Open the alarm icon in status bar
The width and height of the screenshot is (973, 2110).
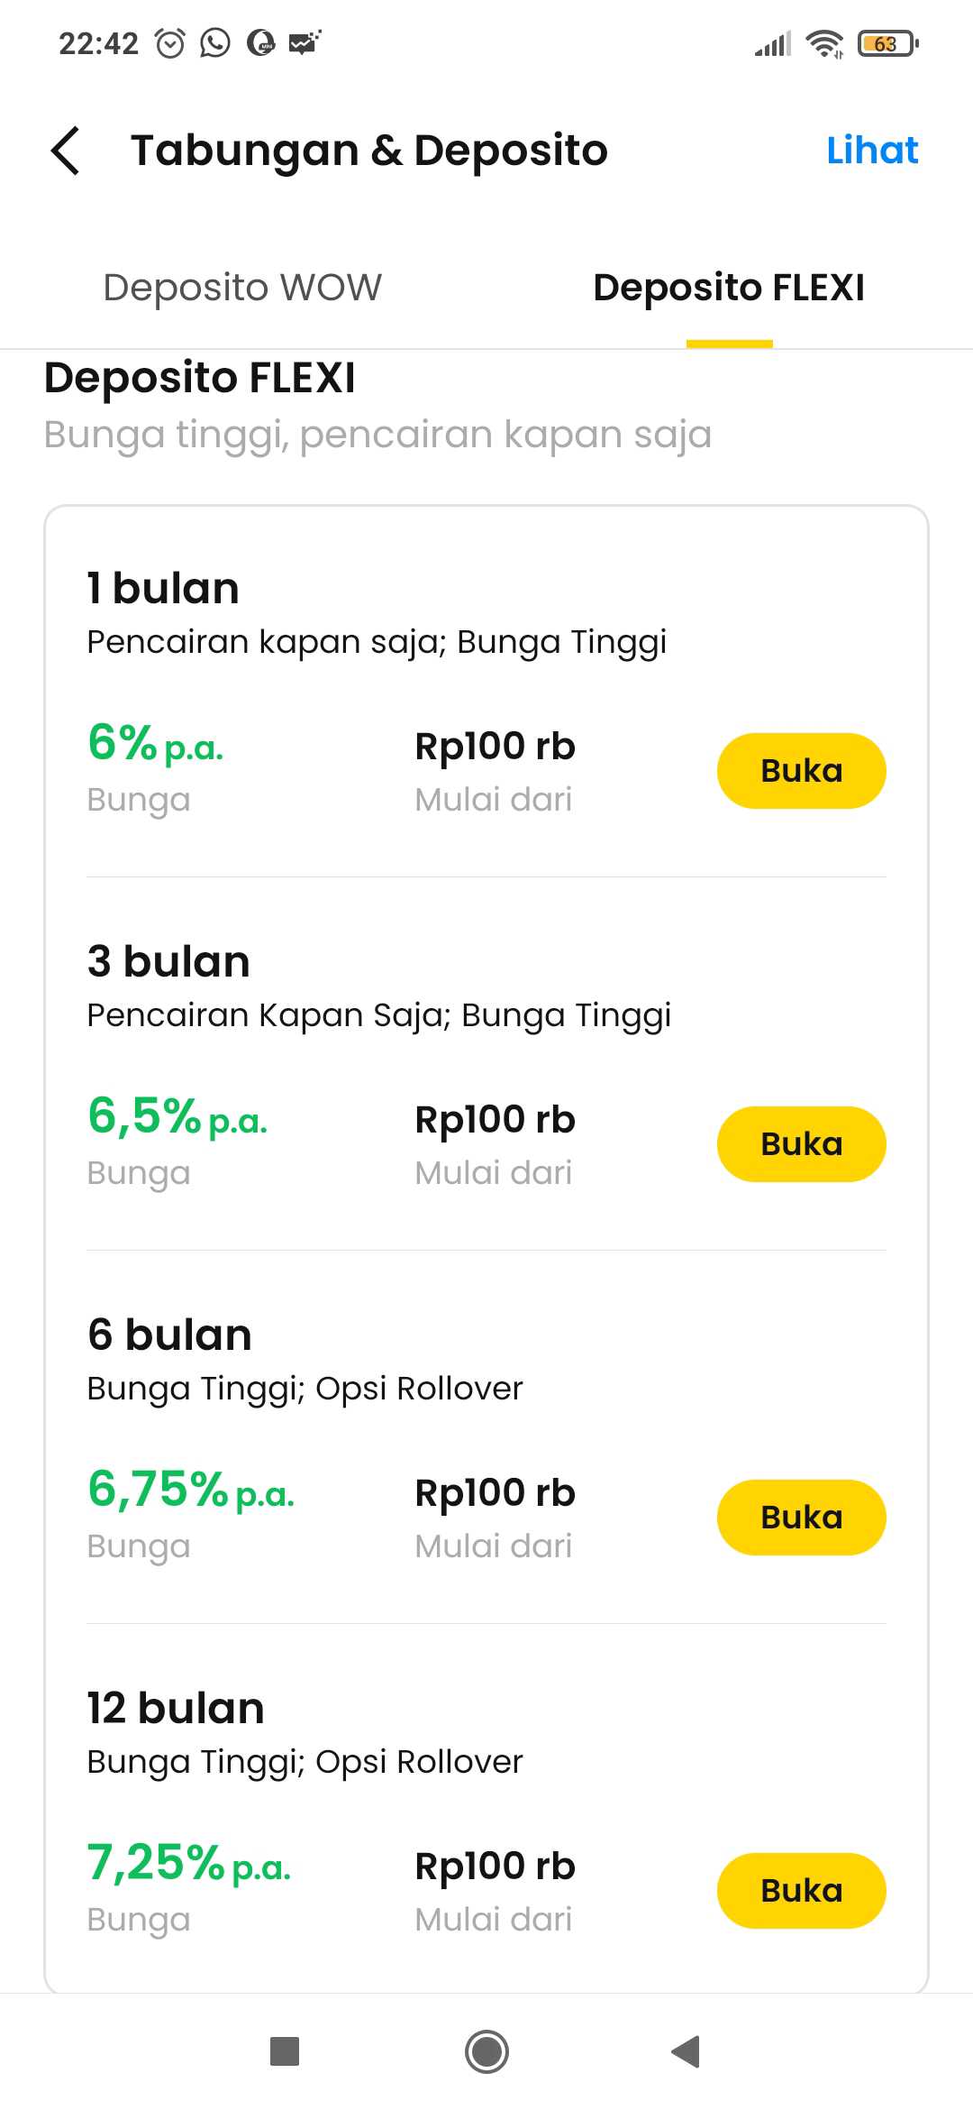point(170,43)
